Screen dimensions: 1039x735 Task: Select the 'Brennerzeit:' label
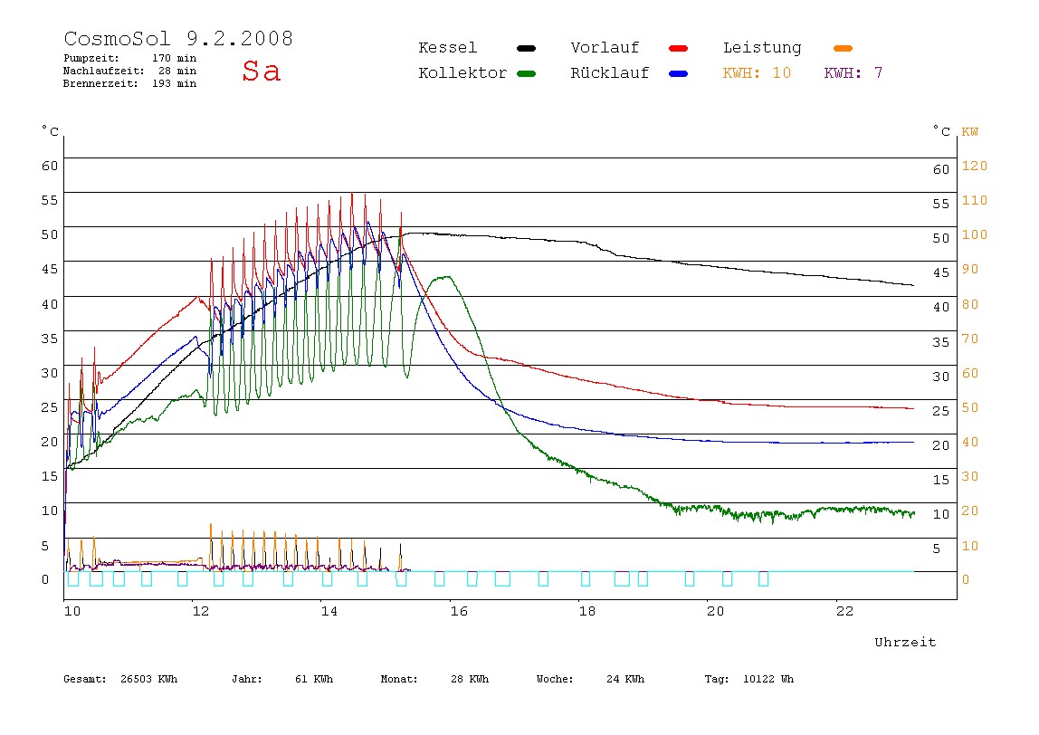[x=100, y=83]
